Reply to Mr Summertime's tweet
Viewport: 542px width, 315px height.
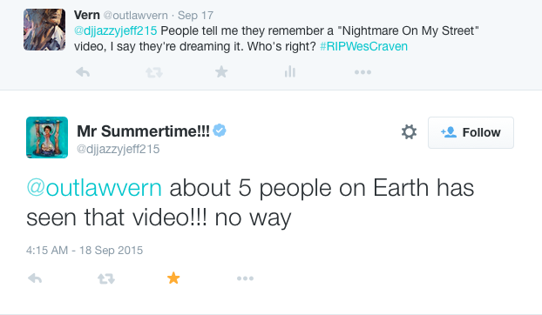point(35,278)
